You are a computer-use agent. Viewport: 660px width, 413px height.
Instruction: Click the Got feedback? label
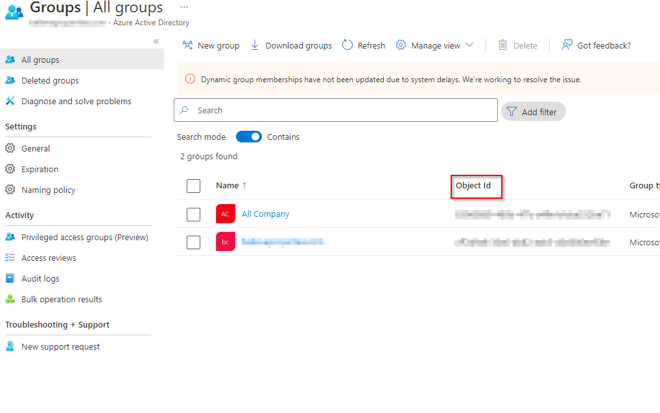[604, 45]
